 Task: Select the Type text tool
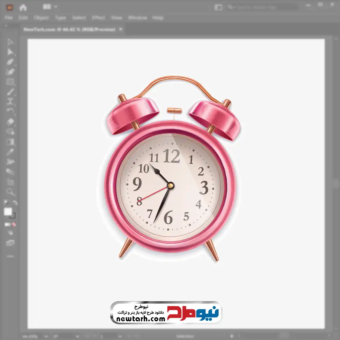pyautogui.click(x=11, y=102)
